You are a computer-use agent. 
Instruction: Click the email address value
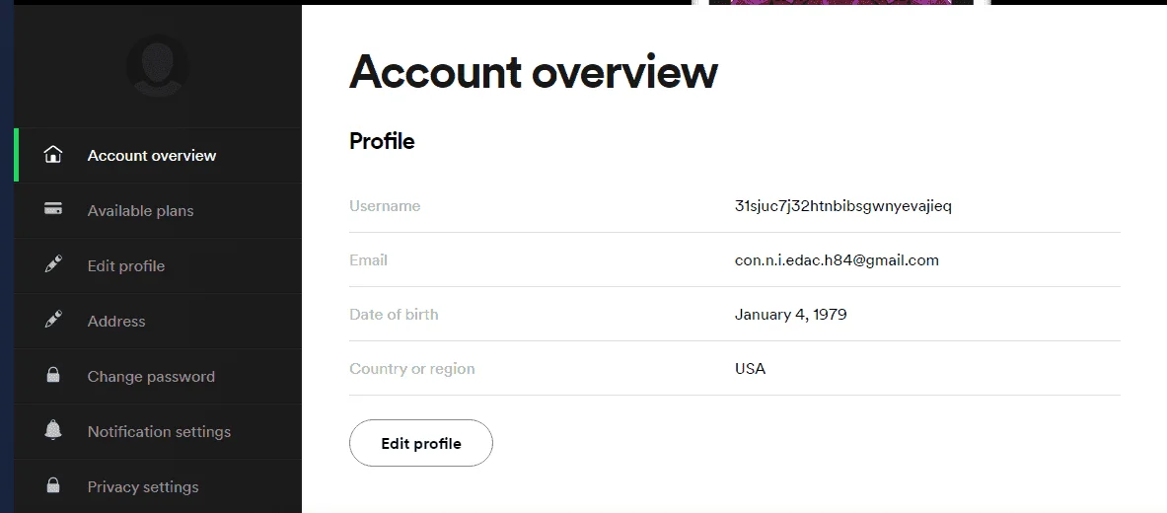point(837,260)
